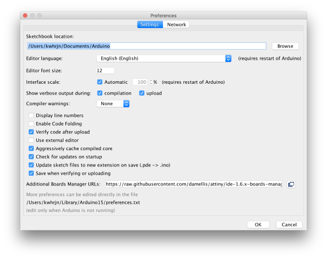Click the Additional Boards Manager URLs field
Screen dimensions: 327x259
coord(194,184)
